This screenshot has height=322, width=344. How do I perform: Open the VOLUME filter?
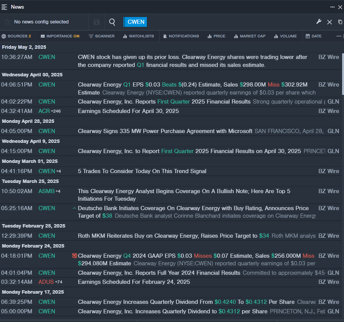tap(285, 36)
